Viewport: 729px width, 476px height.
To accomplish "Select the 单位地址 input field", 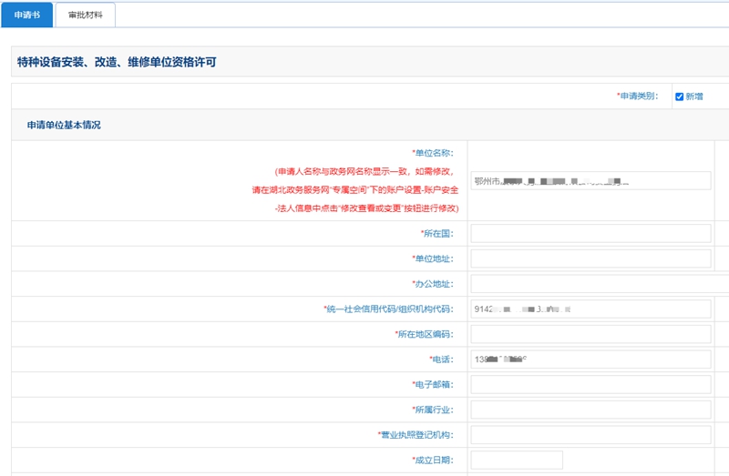I will [x=590, y=258].
